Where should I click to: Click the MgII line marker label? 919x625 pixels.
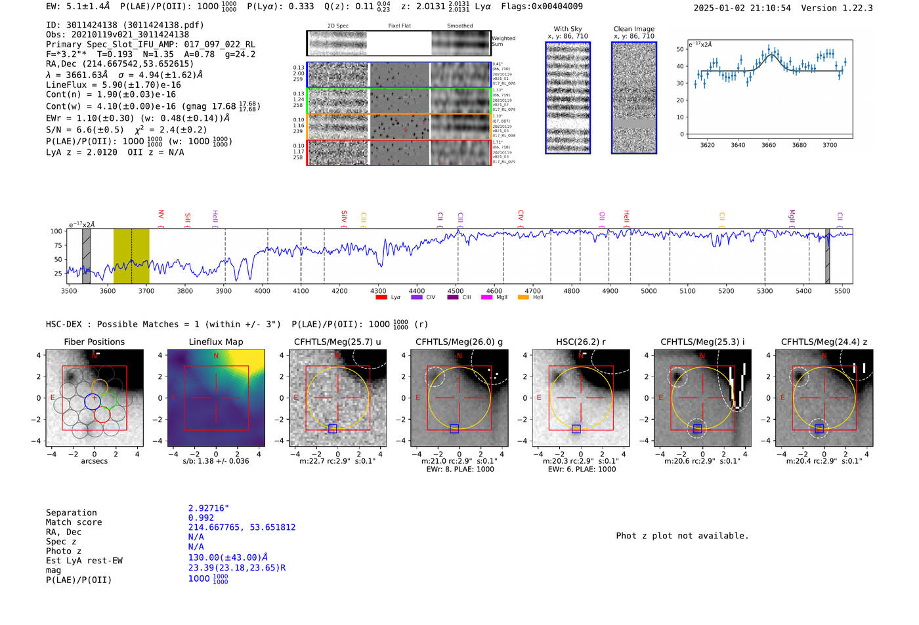pos(792,216)
